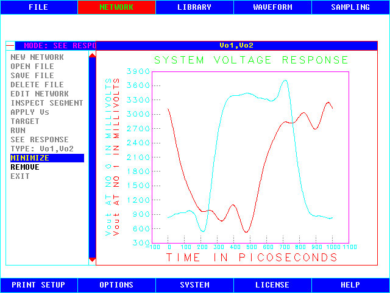The width and height of the screenshot is (390, 293).
Task: Click the scroll up arrow on blue scrollbar
Action: pos(92,55)
